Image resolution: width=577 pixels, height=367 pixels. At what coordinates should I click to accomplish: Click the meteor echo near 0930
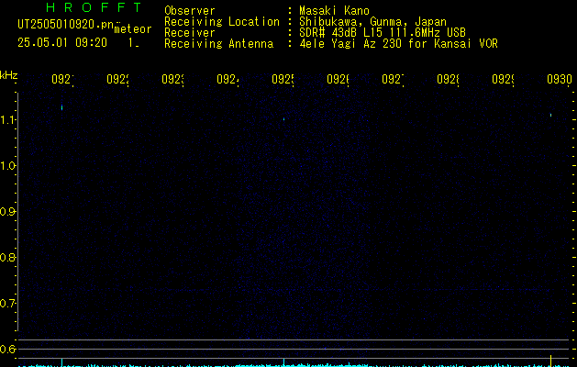click(551, 116)
